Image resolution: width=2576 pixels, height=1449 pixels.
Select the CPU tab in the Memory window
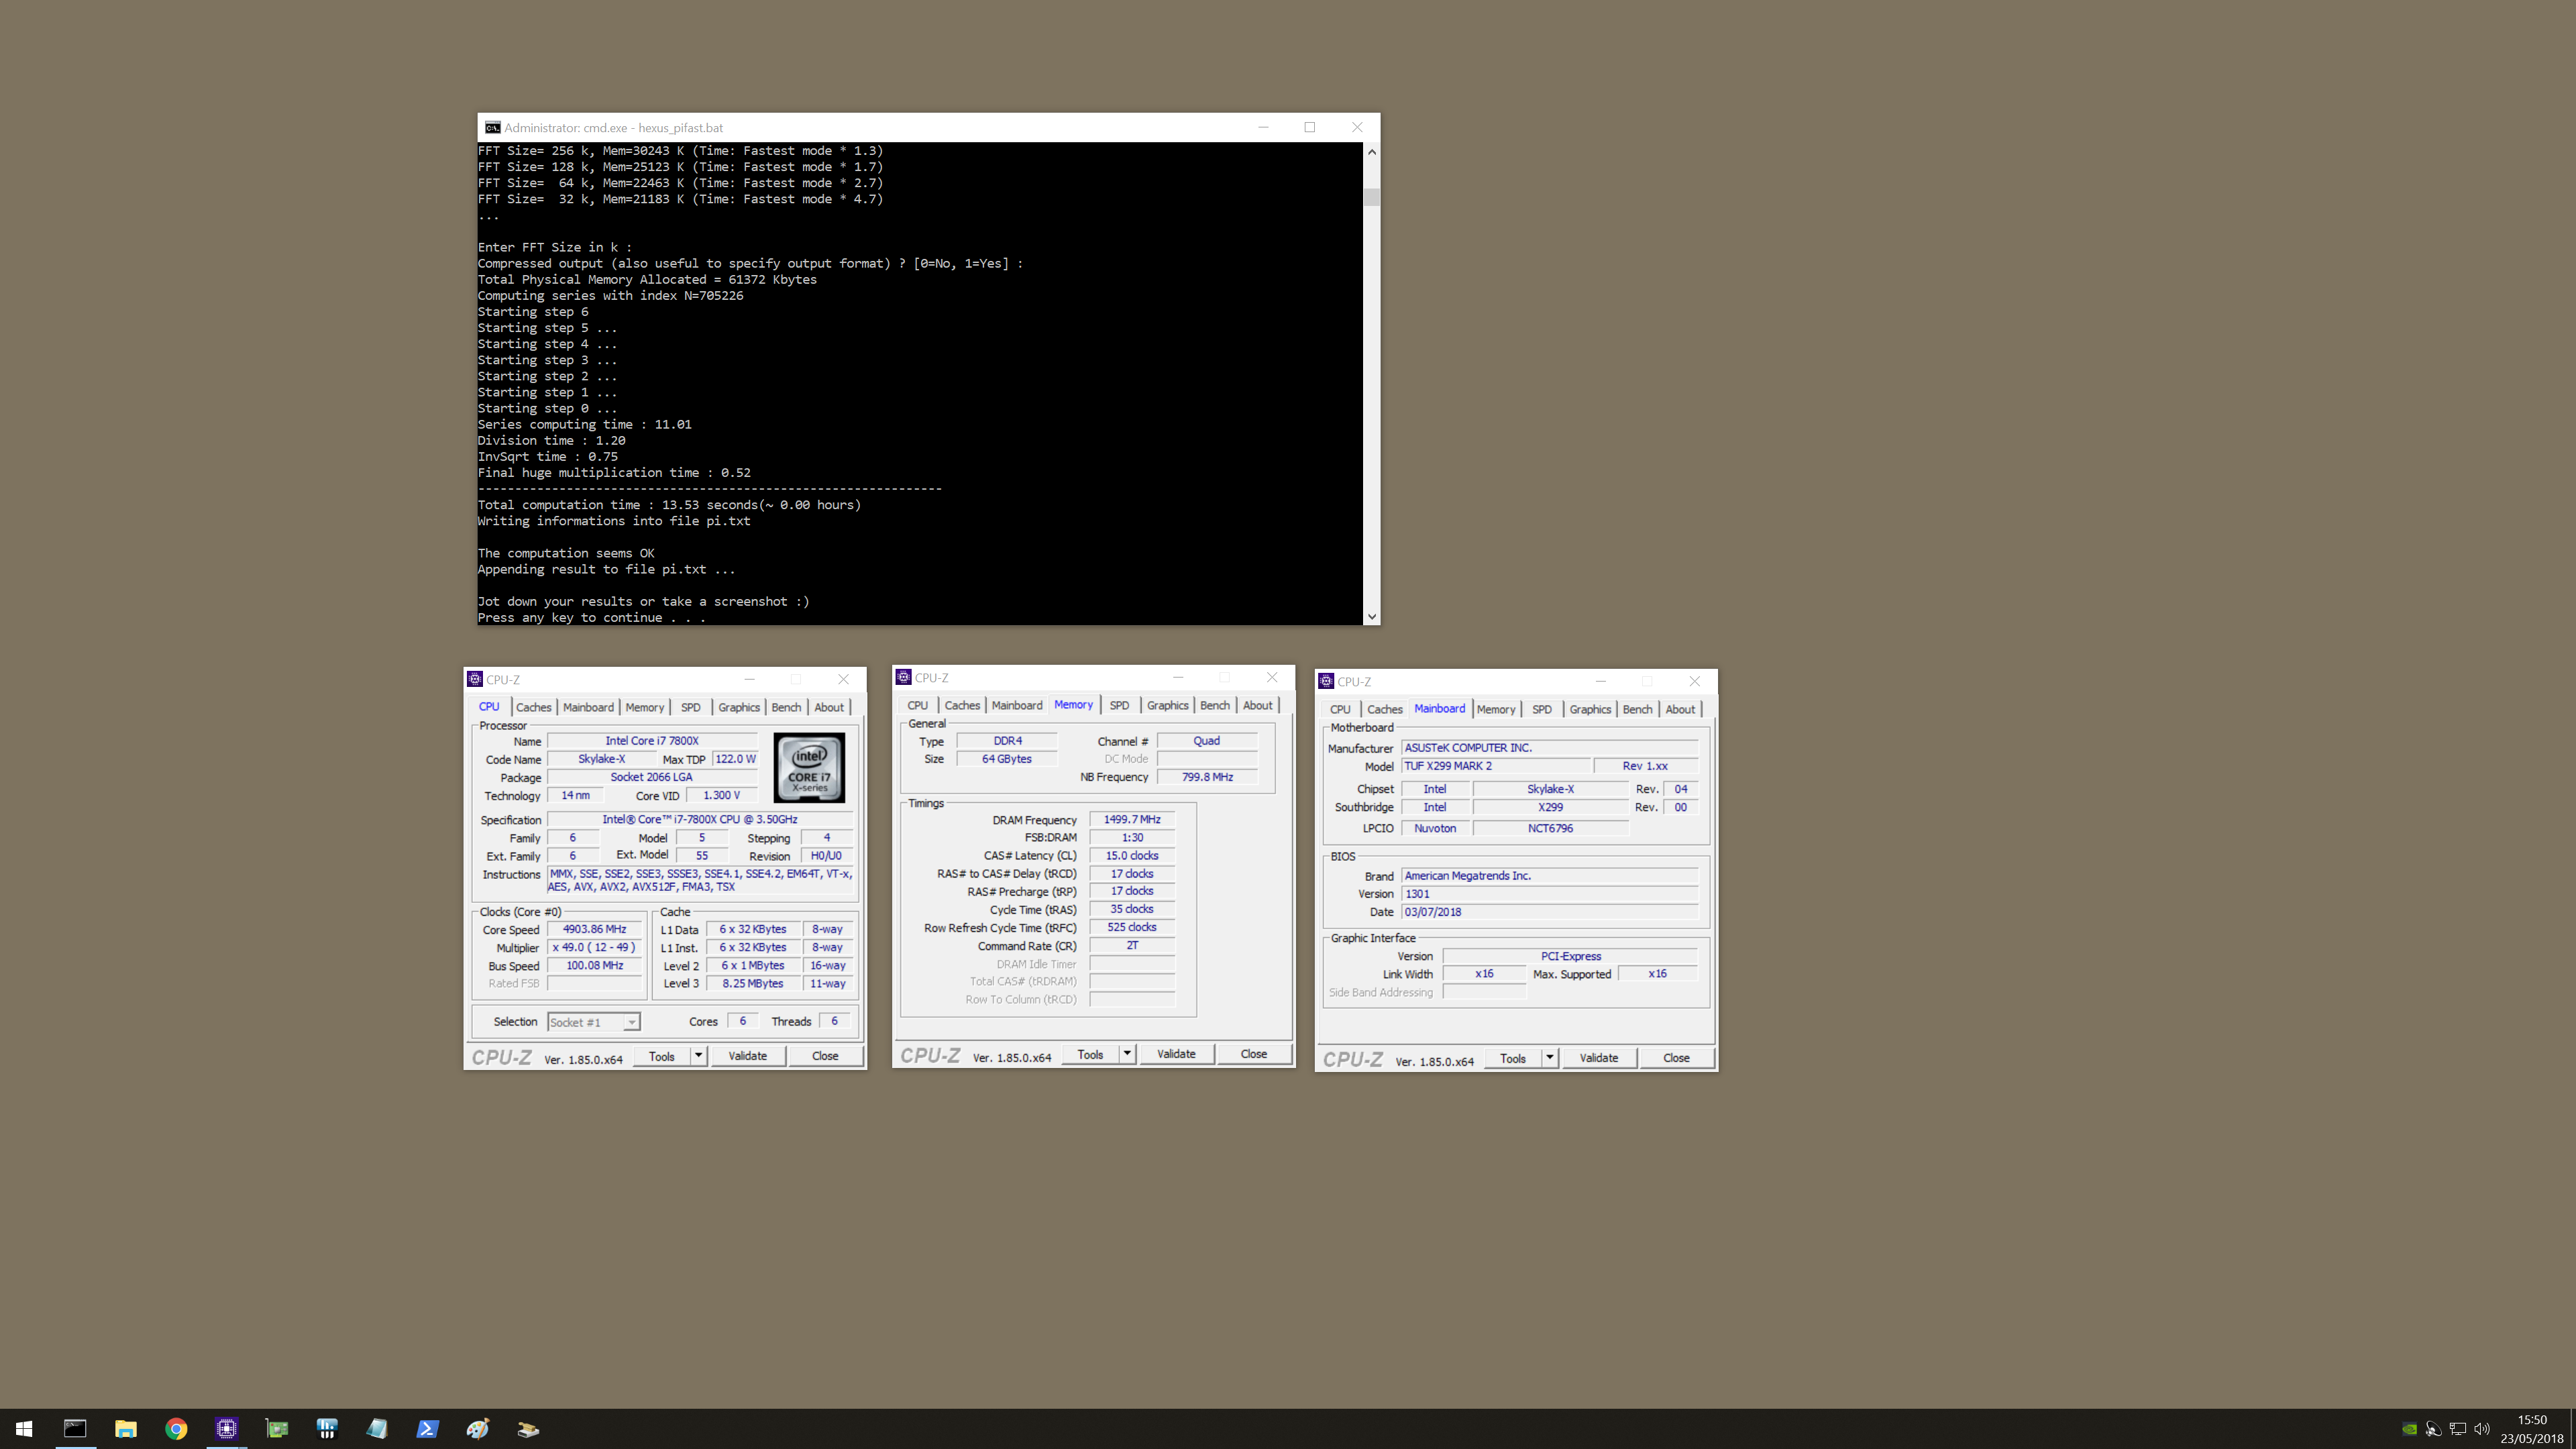pos(917,705)
